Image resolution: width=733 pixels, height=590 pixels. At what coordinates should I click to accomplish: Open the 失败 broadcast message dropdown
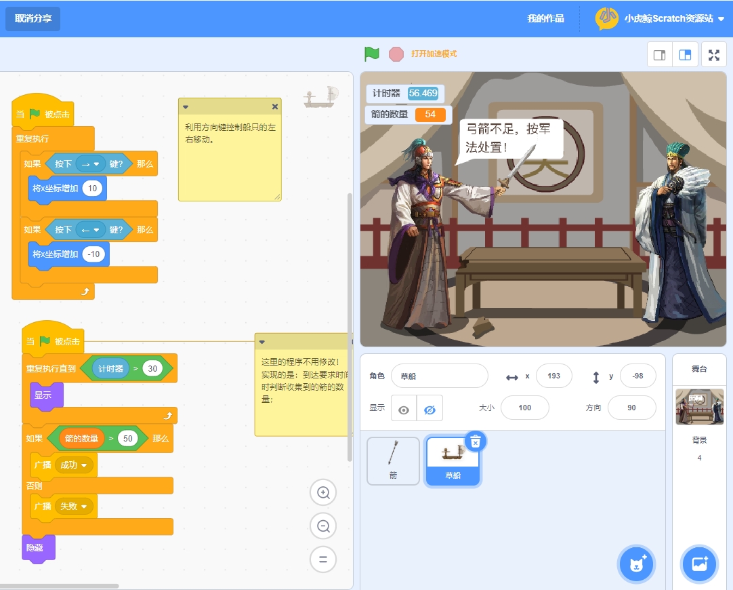coord(74,507)
